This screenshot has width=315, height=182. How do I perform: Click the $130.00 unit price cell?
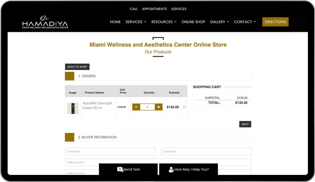pos(122,107)
